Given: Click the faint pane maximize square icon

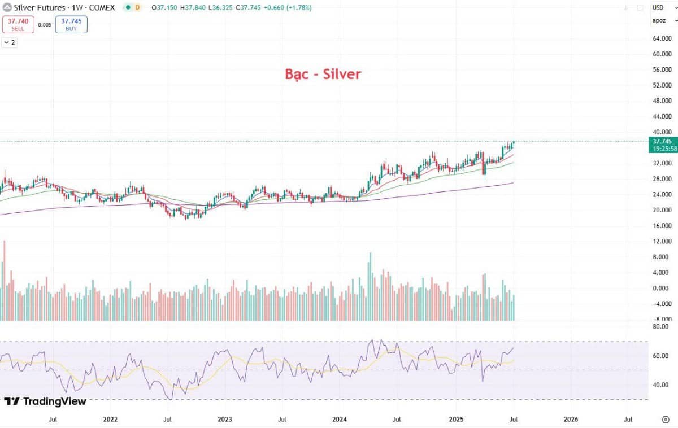Looking at the screenshot, I should click(640, 8).
